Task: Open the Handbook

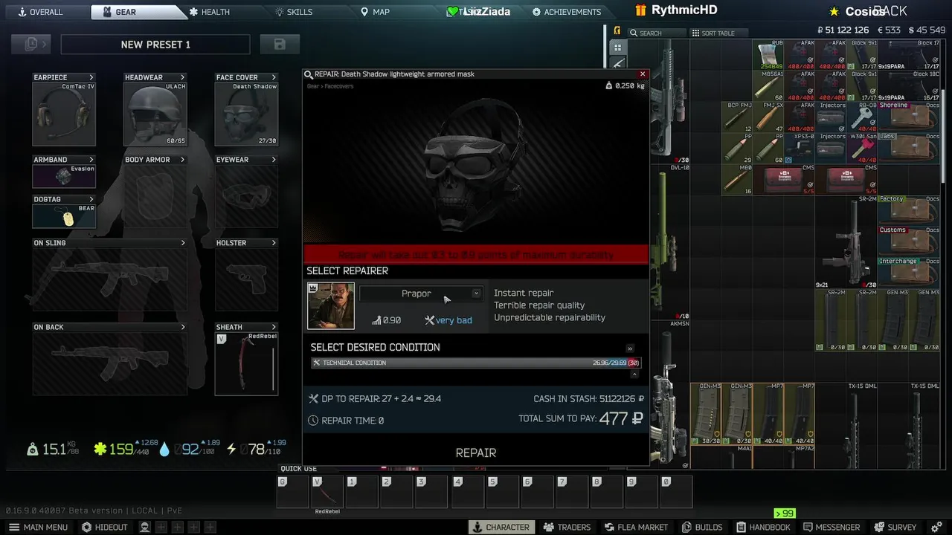Action: point(762,527)
